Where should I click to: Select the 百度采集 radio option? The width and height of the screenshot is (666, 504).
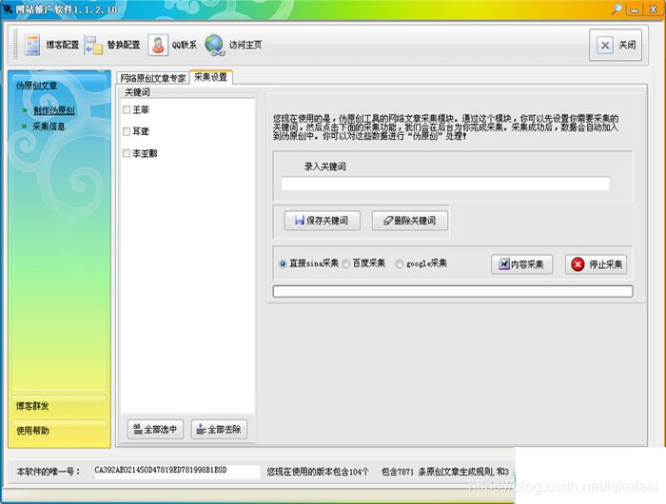346,263
